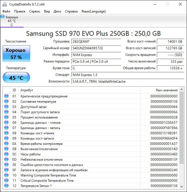Viewport: 187px width, 192px height.
Task: Click status icon for 09 Команды хост-записи
Action: tap(6, 138)
